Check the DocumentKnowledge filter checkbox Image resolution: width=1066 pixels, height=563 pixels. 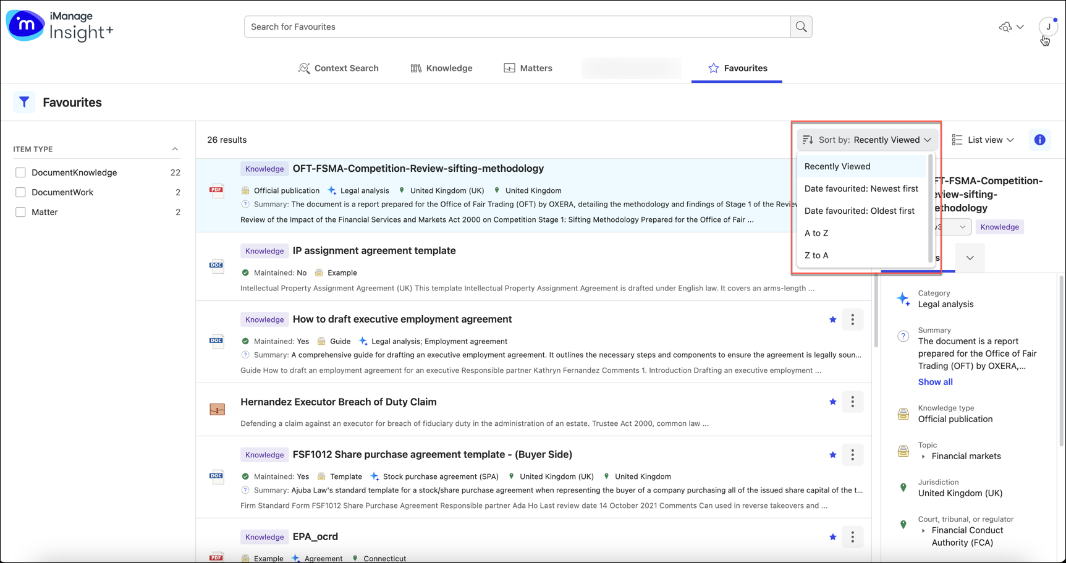[20, 172]
